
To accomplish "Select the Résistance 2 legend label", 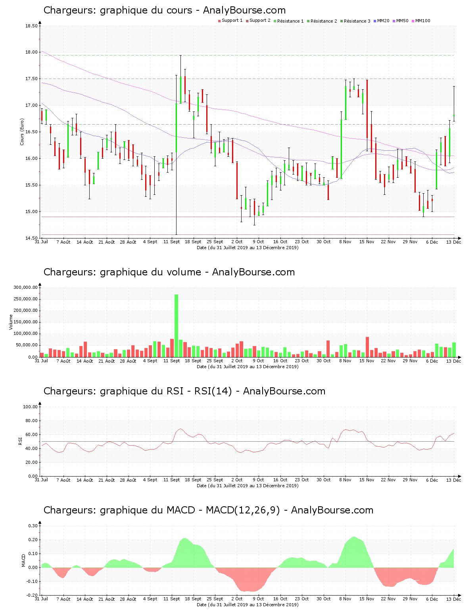I will tap(324, 21).
